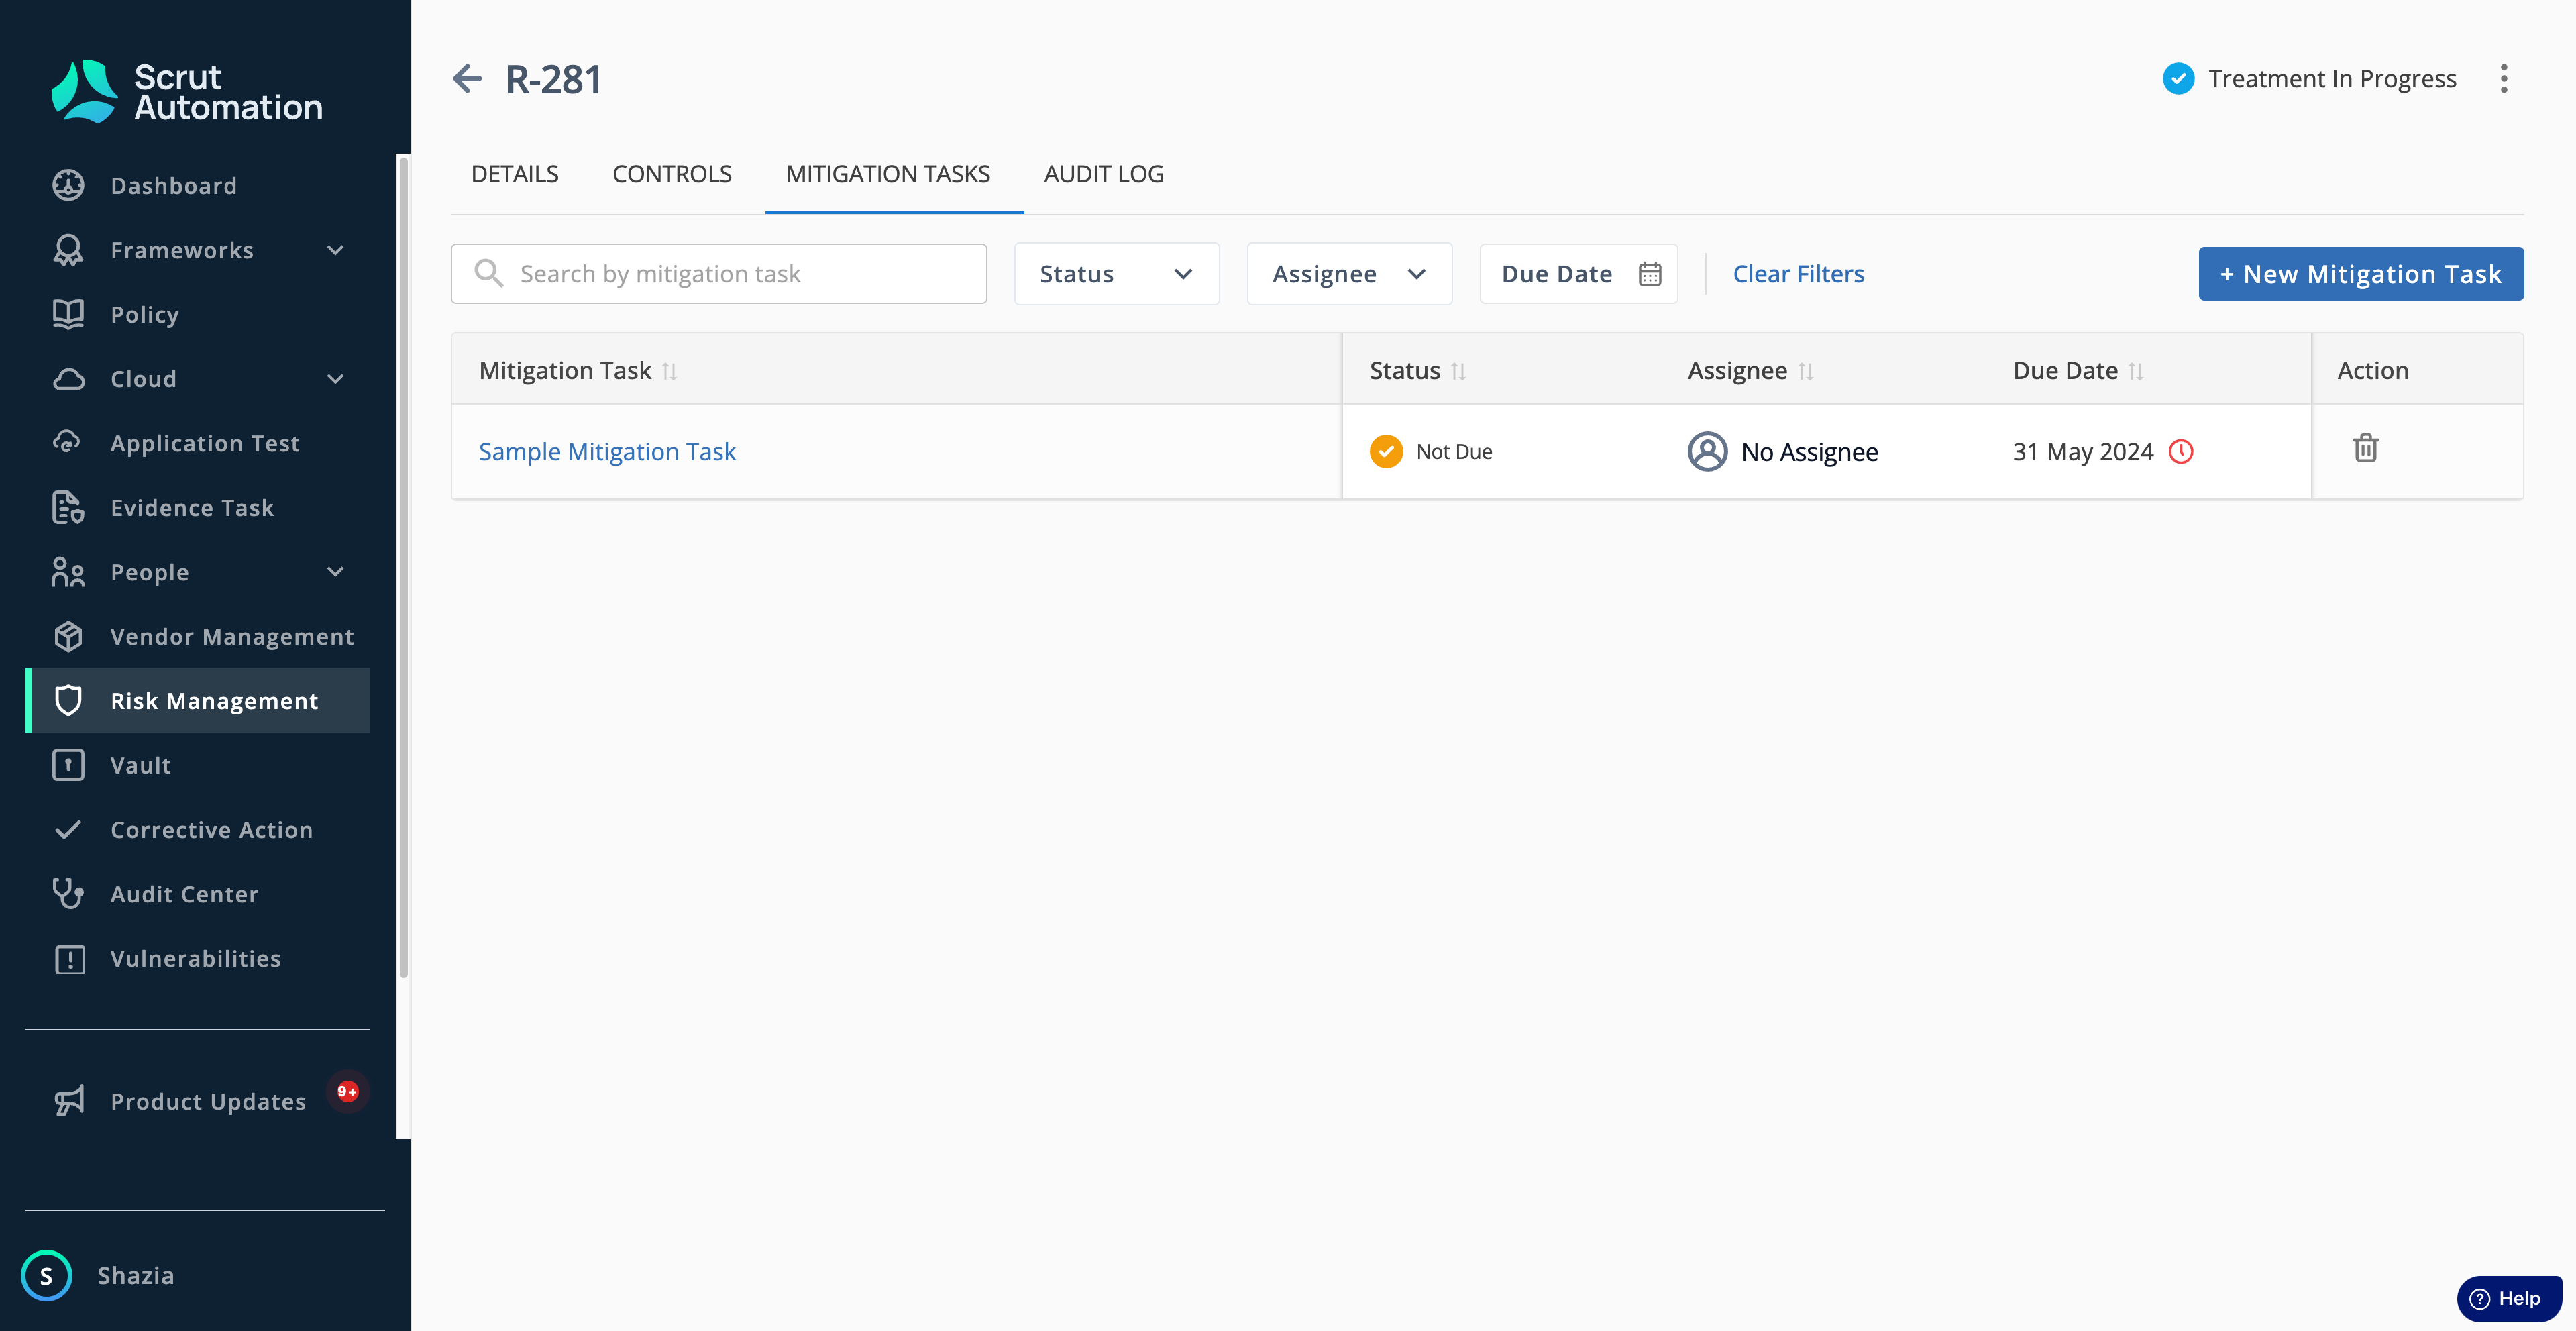The width and height of the screenshot is (2576, 1331).
Task: Open the Status filter dropdown
Action: coord(1117,274)
